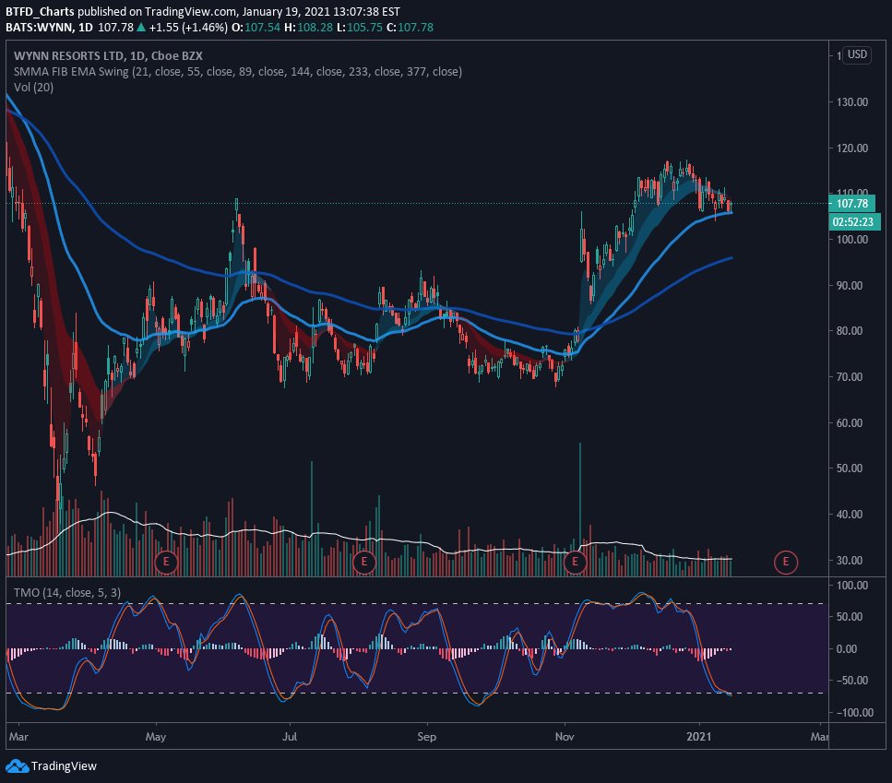Click the high value 108.28

315,28
